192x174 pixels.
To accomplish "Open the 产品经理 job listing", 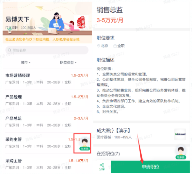I will [x=47, y=100].
